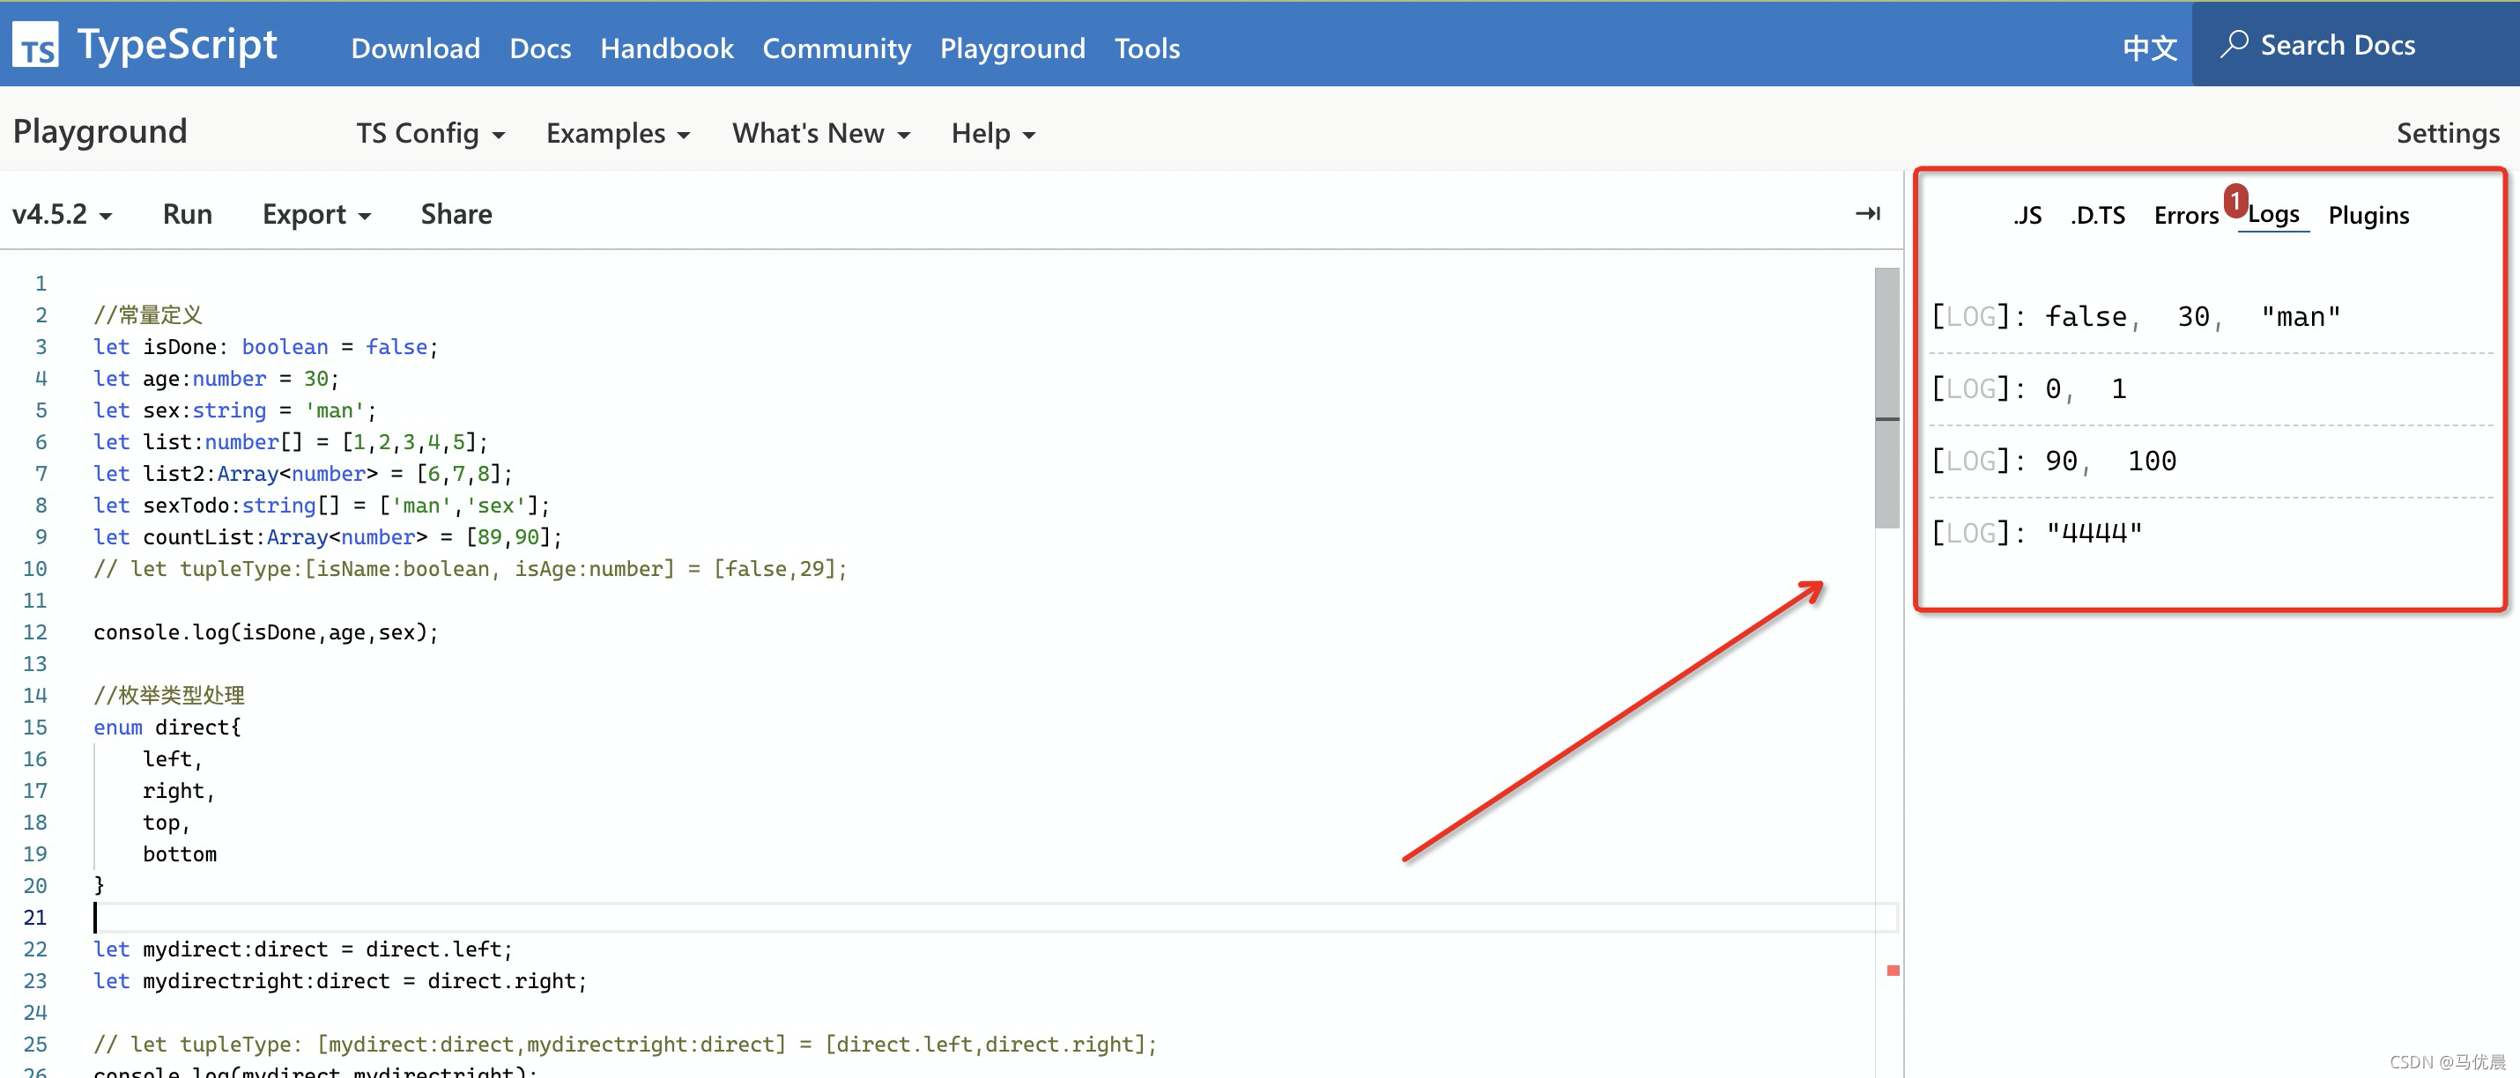The width and height of the screenshot is (2520, 1078).
Task: Open the Plugins tab
Action: tap(2368, 215)
